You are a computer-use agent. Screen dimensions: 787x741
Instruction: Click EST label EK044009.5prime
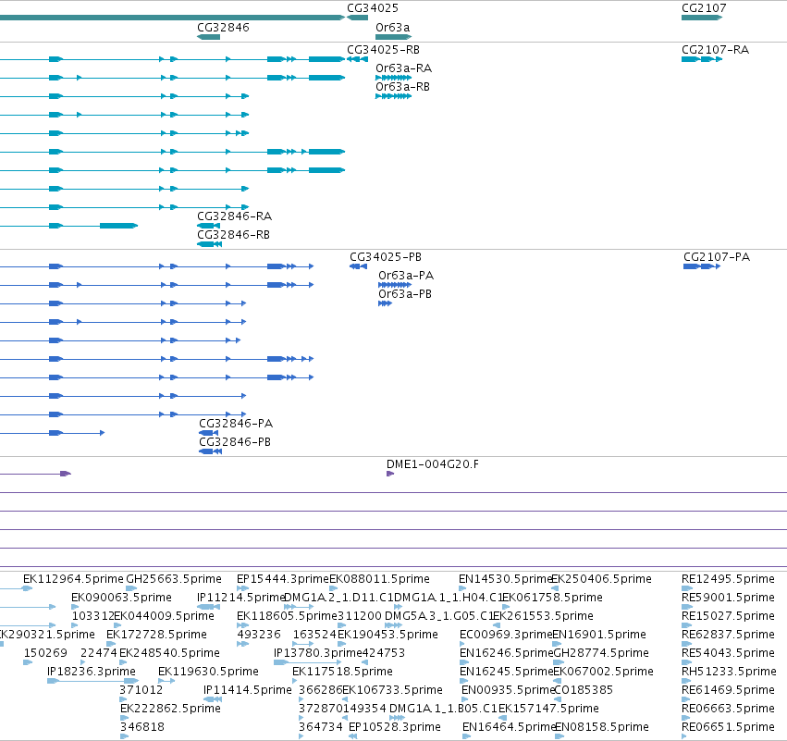pyautogui.click(x=164, y=616)
